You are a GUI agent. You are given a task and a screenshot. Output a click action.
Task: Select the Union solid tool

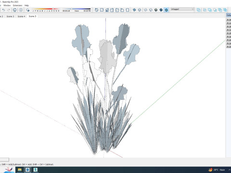pos(210,10)
